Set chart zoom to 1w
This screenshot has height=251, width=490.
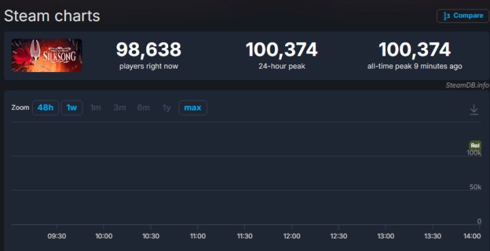[71, 108]
